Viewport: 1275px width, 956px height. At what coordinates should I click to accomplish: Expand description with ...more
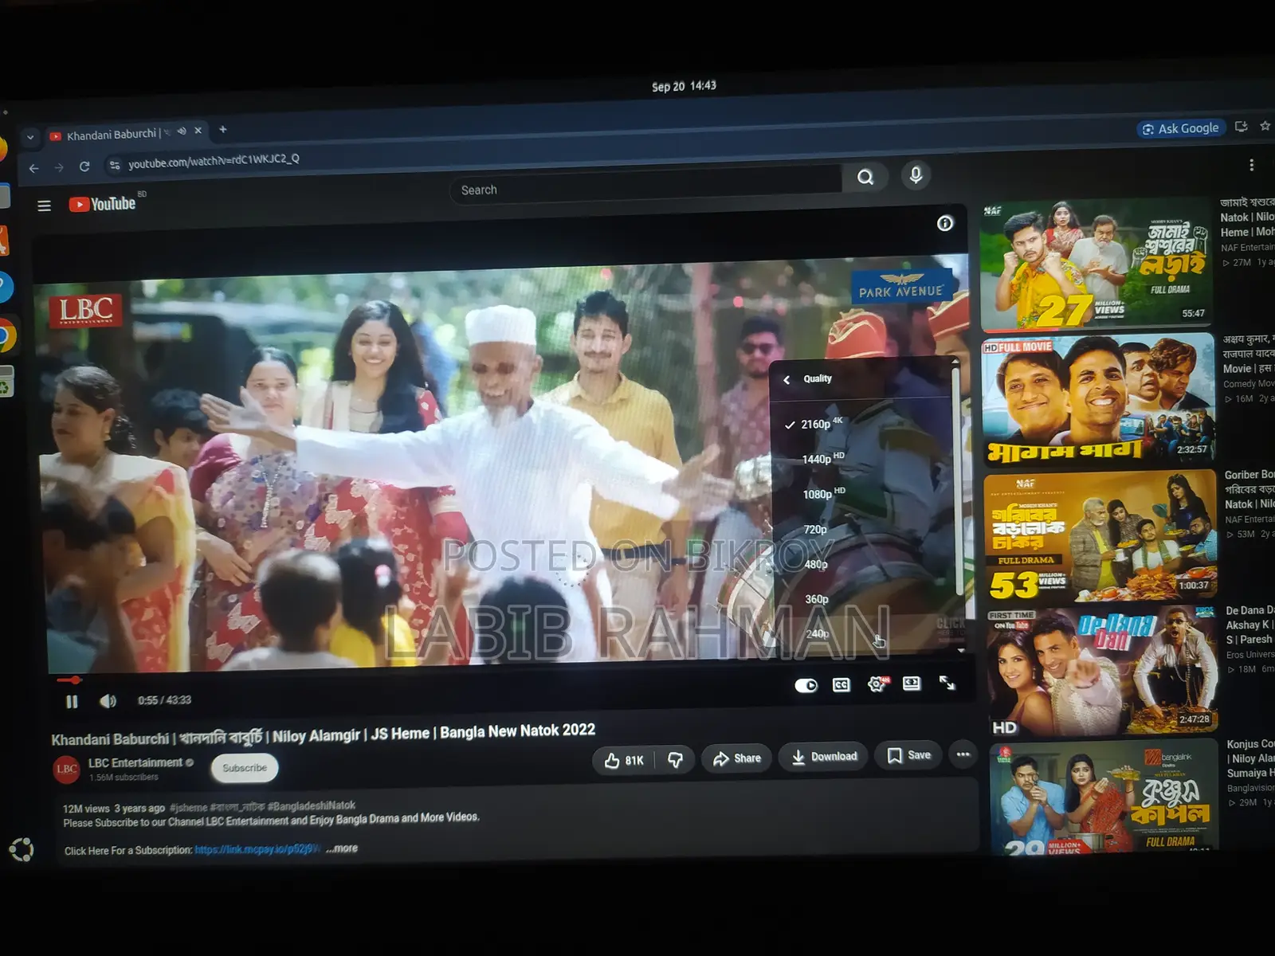tap(342, 848)
